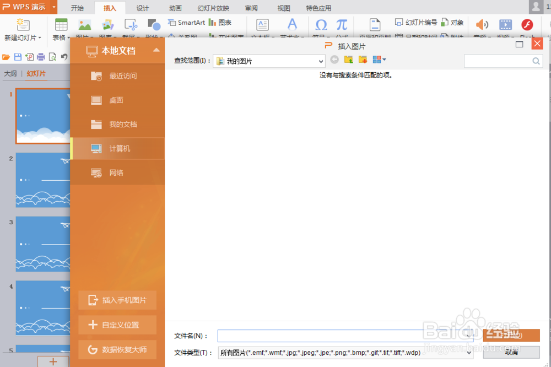Select 计算机 in the sidebar
551x367 pixels.
(x=117, y=148)
